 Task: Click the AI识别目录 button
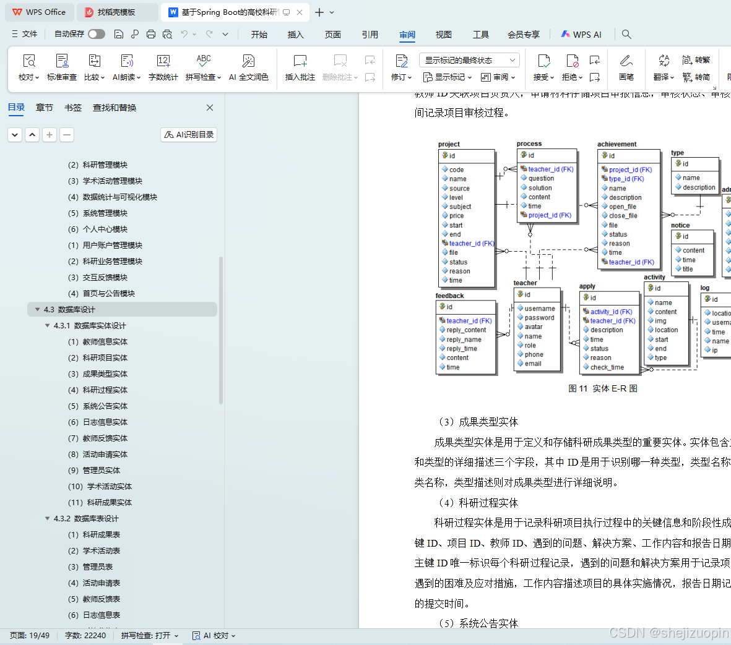189,135
